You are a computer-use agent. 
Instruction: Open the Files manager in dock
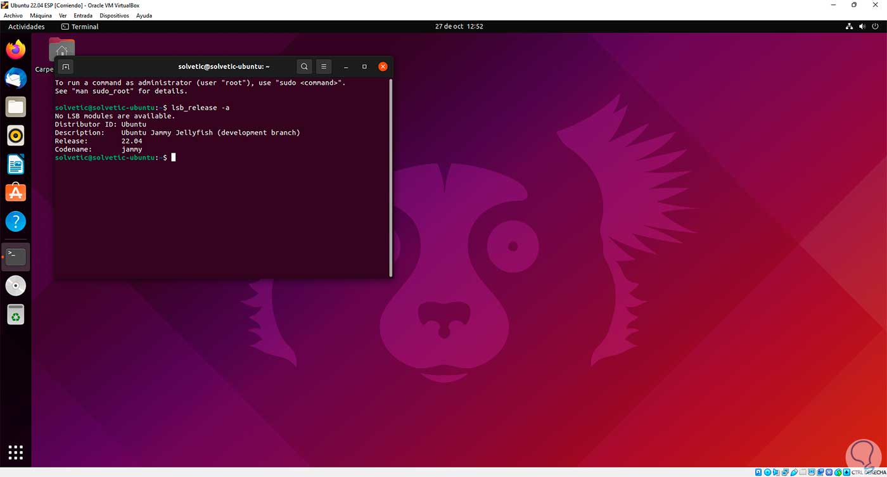click(16, 107)
